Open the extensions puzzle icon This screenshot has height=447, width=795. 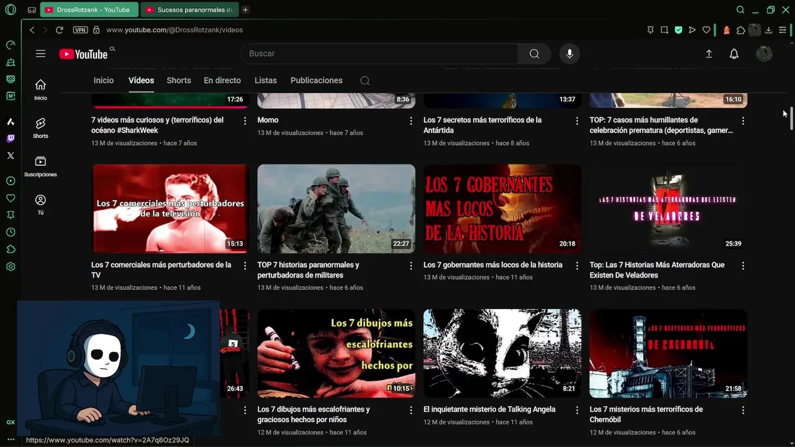[x=740, y=30]
